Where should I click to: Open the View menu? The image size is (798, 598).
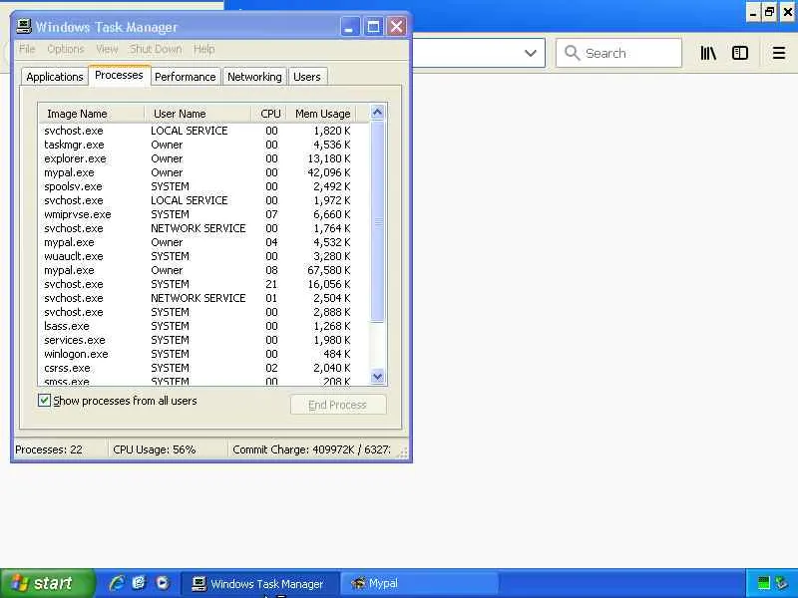[107, 49]
